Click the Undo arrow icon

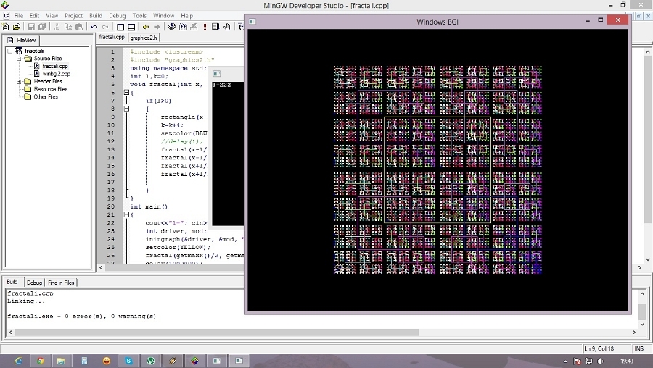coord(94,27)
